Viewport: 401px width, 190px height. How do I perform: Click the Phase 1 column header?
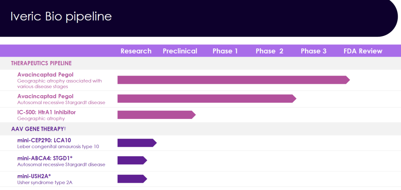pyautogui.click(x=225, y=51)
